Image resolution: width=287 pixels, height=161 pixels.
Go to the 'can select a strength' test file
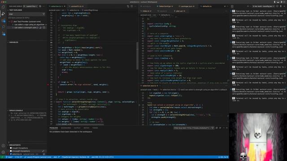44,28
